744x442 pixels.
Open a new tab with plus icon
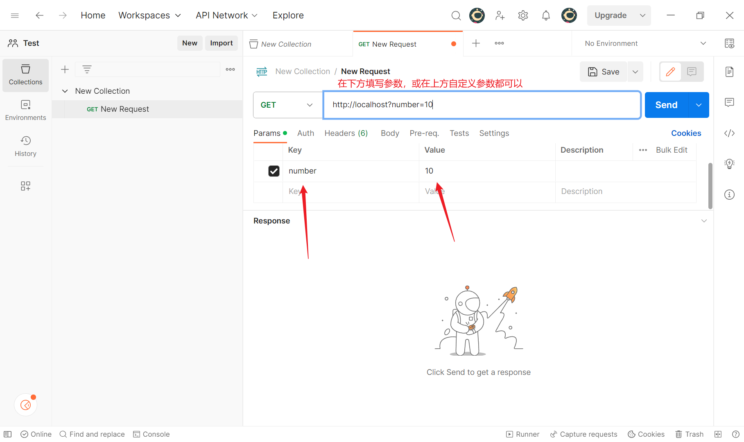pyautogui.click(x=476, y=43)
